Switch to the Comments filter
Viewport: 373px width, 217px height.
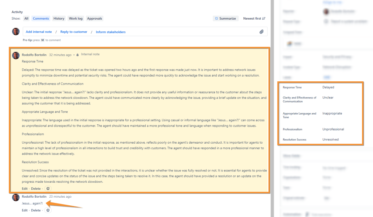click(41, 19)
